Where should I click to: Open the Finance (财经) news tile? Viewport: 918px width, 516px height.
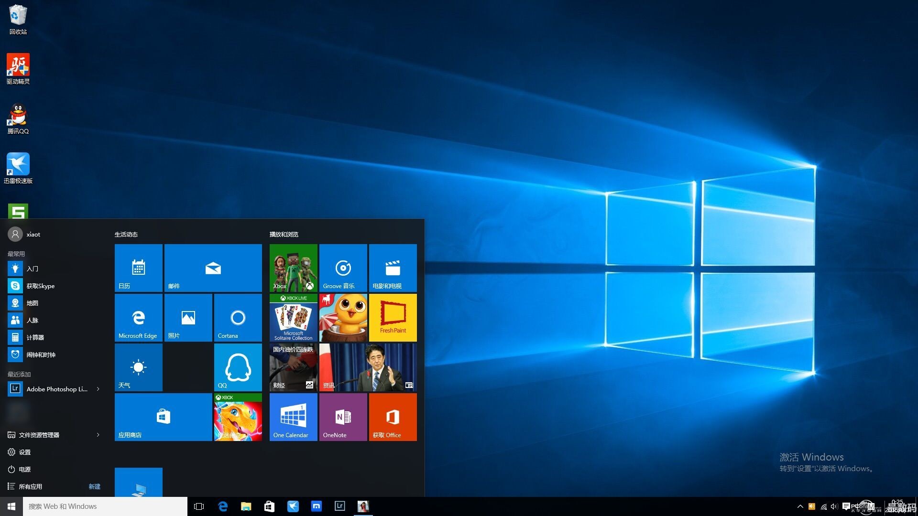(293, 367)
